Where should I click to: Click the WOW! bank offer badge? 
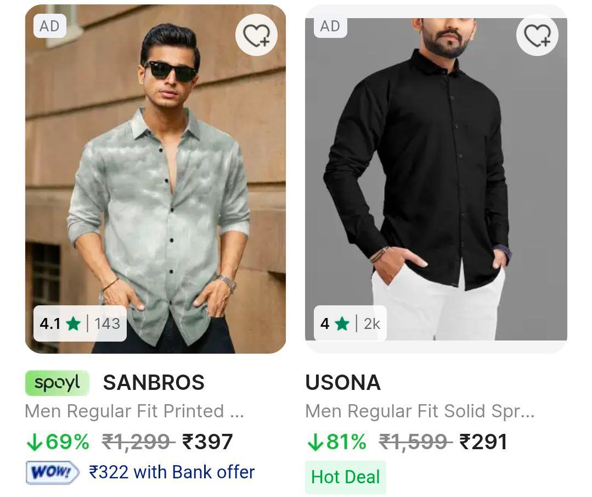coord(52,472)
